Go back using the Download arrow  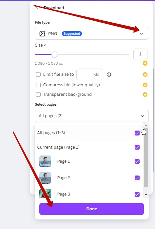[37, 8]
